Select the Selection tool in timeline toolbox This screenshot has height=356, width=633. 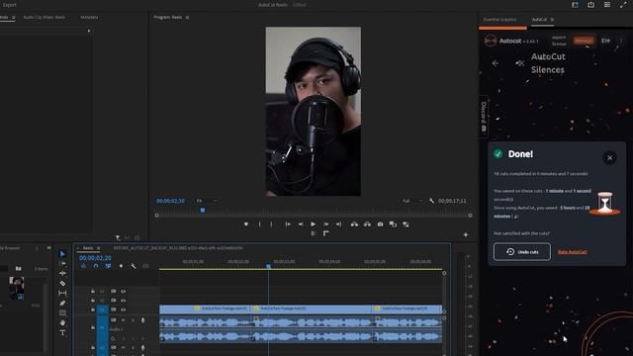pos(62,254)
